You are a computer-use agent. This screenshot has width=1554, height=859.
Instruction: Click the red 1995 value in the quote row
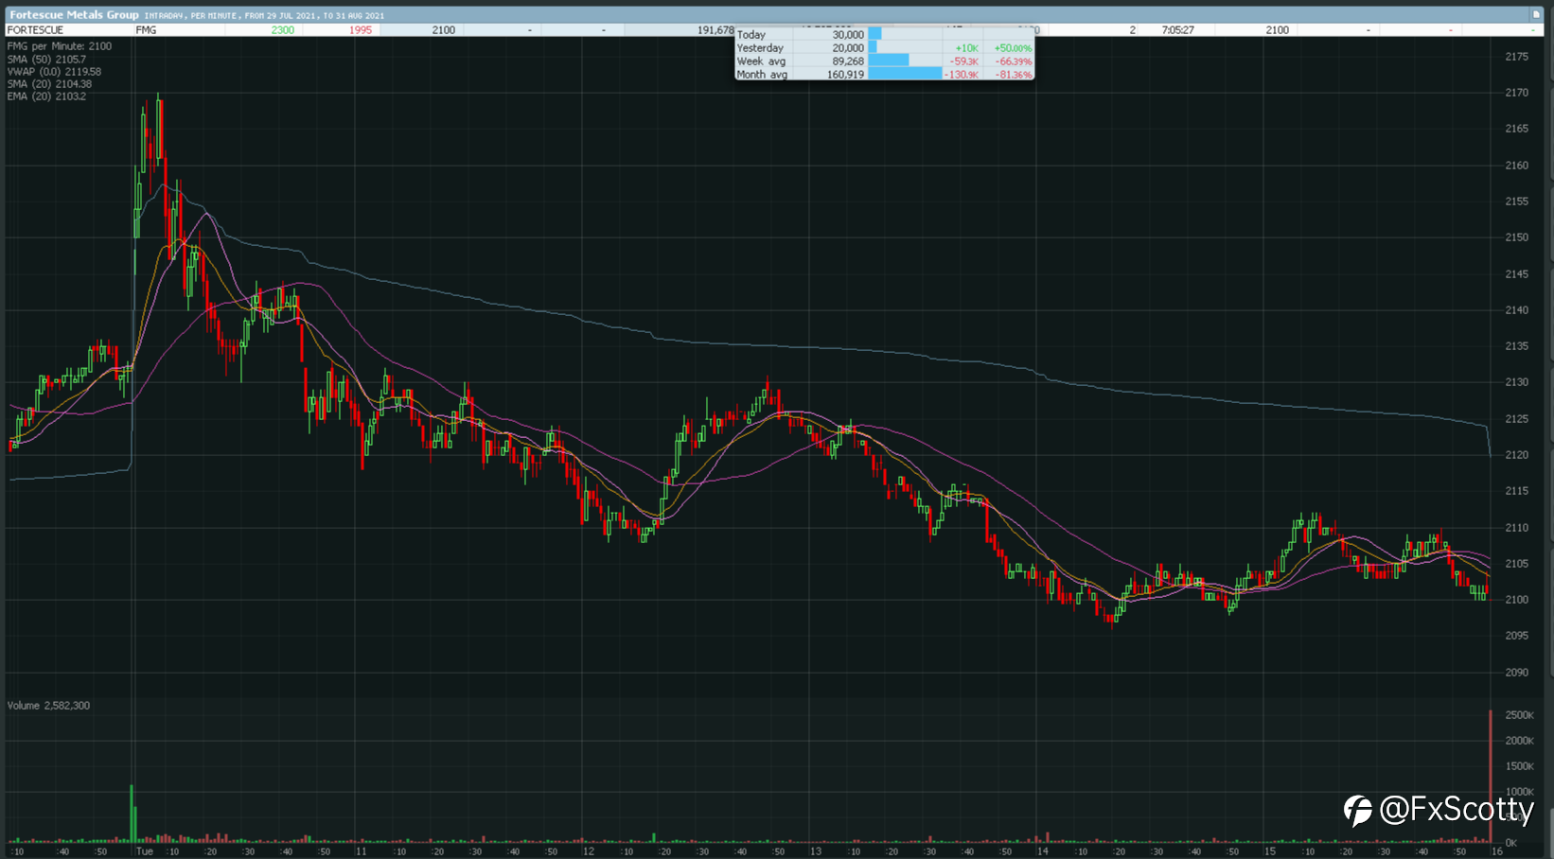tap(360, 30)
